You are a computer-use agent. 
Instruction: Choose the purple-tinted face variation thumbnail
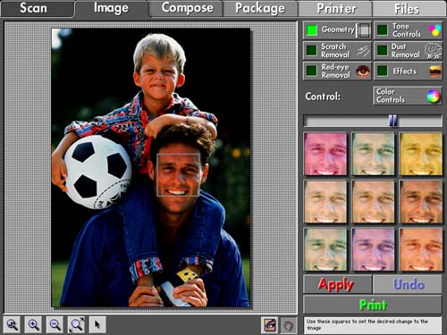(373, 249)
